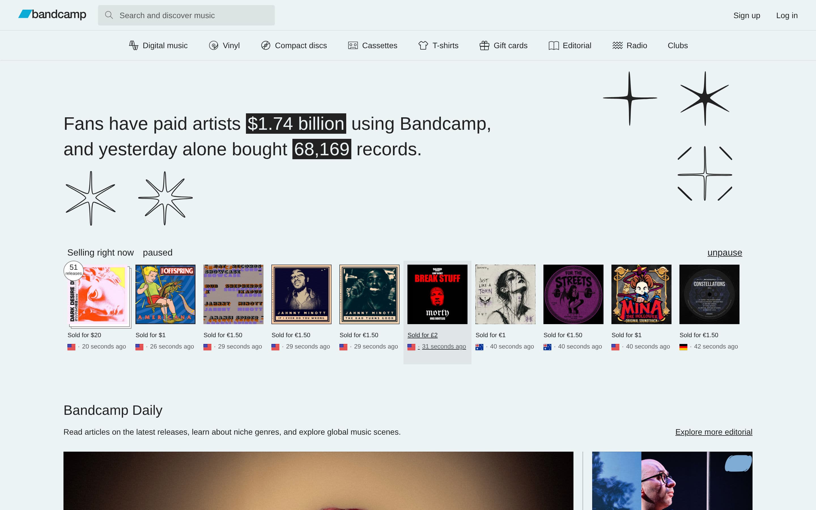816x510 pixels.
Task: Click the '20 seconds ago' text
Action: coord(104,347)
